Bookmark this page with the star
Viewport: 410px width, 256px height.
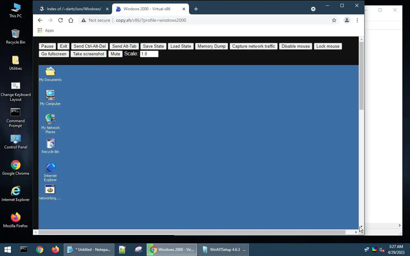[x=334, y=20]
